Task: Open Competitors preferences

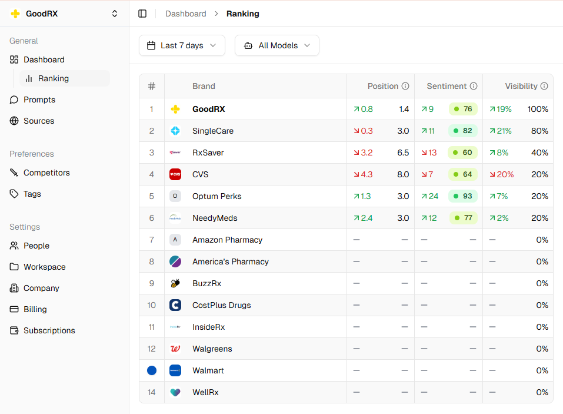Action: (x=46, y=173)
